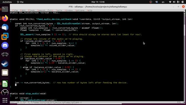This screenshot has height=105, width=186.
Task: Open the Fold menu
Action: coord(50,10)
